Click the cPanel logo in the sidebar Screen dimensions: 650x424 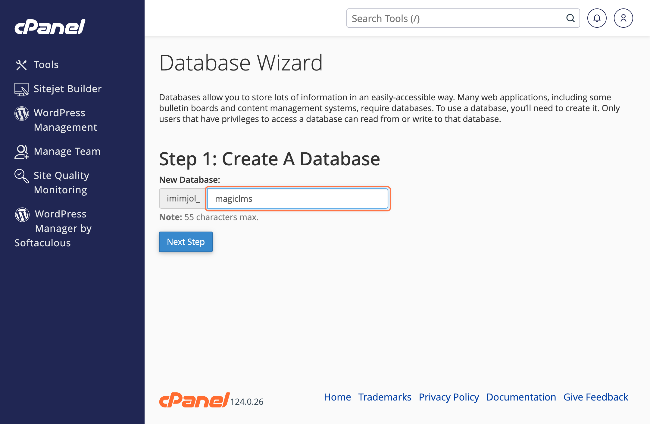point(50,27)
